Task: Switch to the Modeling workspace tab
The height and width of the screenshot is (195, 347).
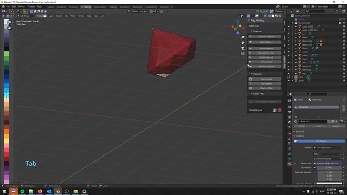Action: pyautogui.click(x=61, y=7)
